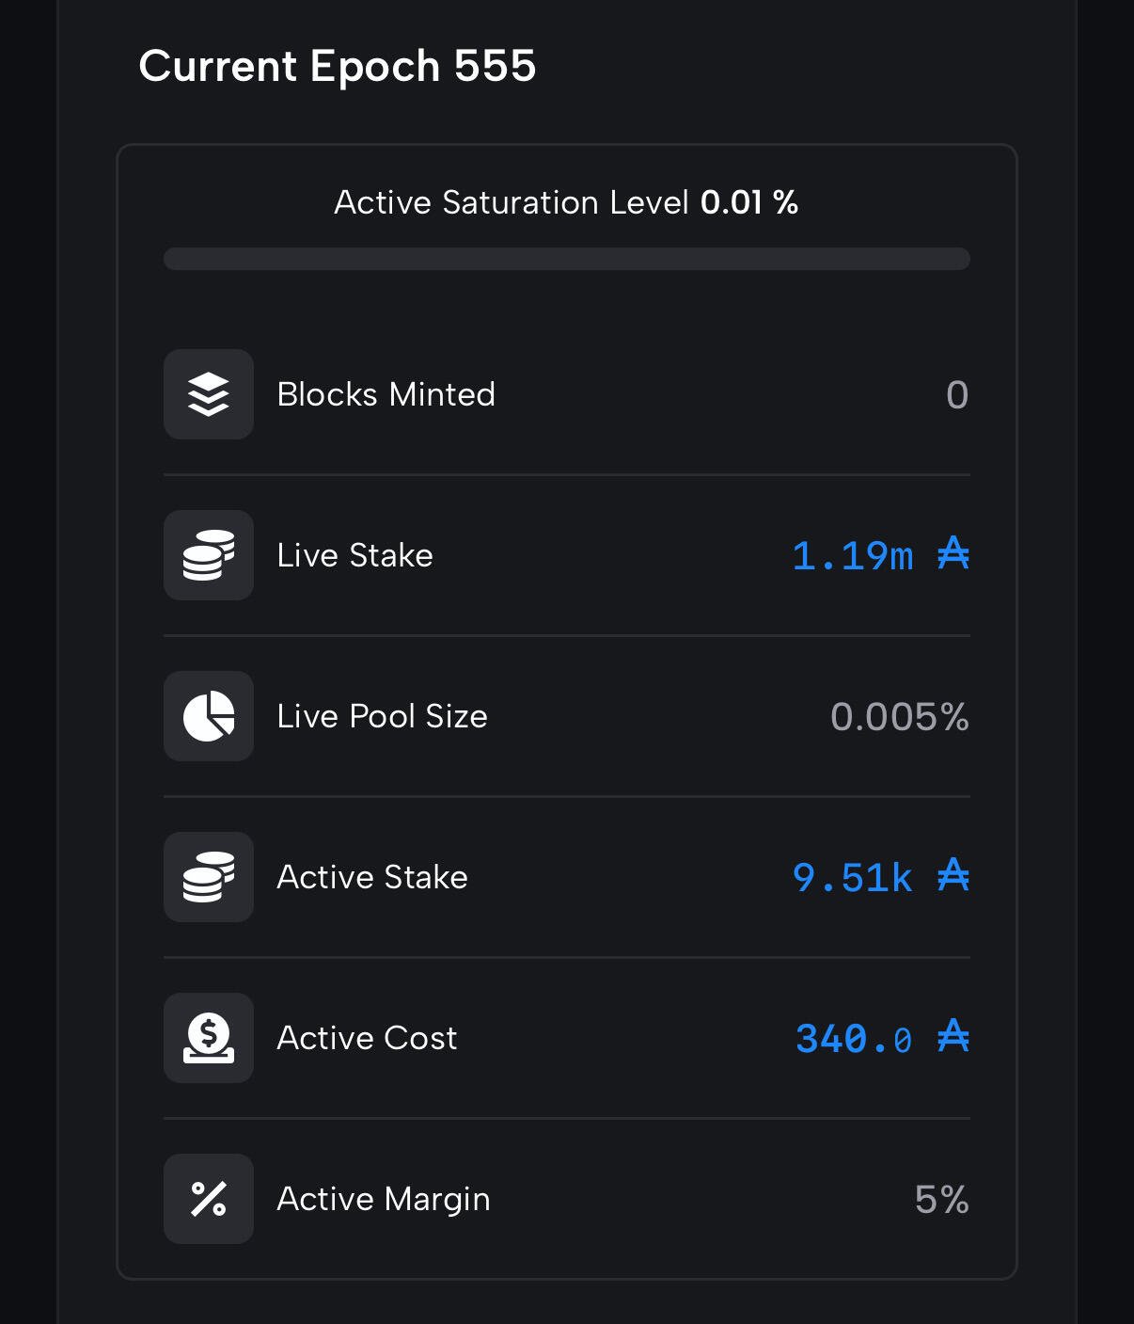Select the 9.51k Active Stake value
The width and height of the screenshot is (1134, 1324).
853,878
